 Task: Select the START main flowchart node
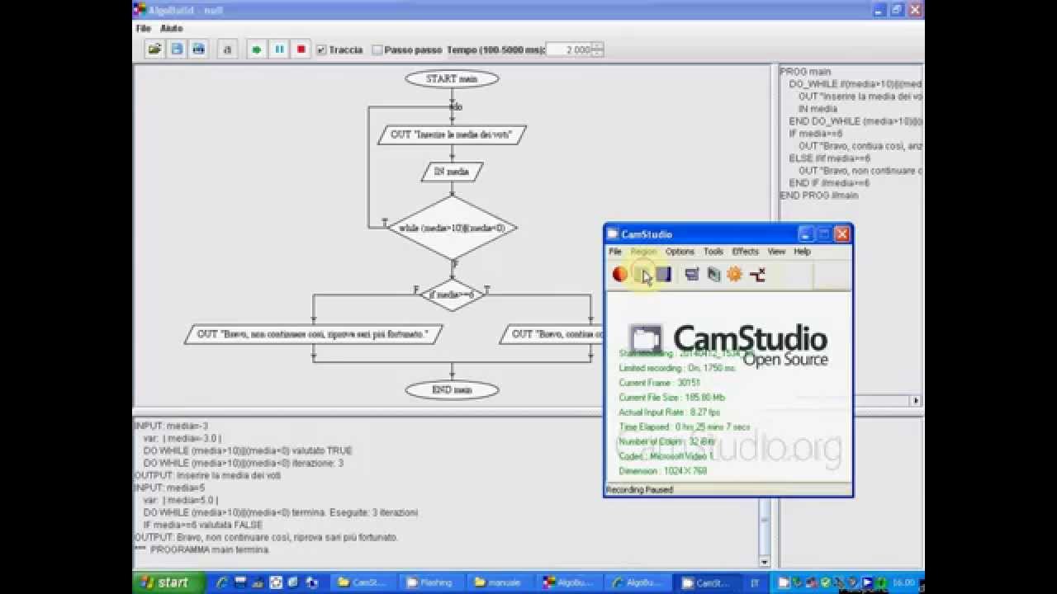(x=453, y=79)
